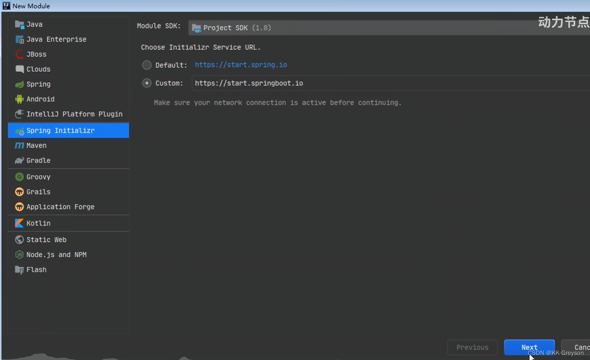Image resolution: width=590 pixels, height=360 pixels.
Task: Click the Grails icon
Action: pyautogui.click(x=19, y=192)
